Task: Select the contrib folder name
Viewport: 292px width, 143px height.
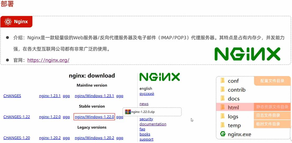Action: click(237, 90)
